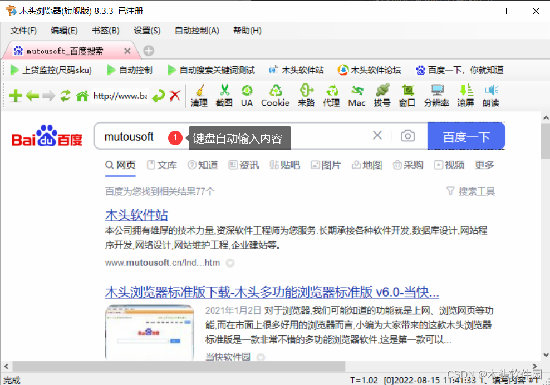Switch to 贴吧 tab
The image size is (550, 385).
pyautogui.click(x=285, y=165)
